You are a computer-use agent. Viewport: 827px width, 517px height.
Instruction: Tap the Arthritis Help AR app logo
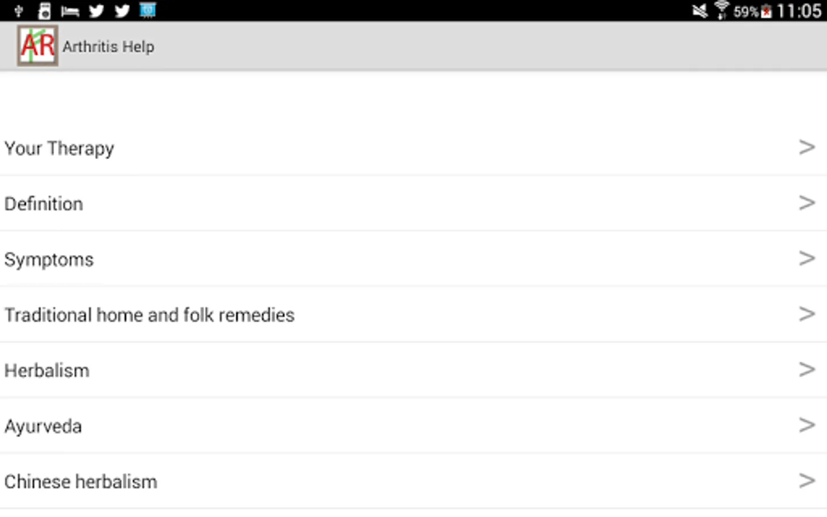pos(37,45)
